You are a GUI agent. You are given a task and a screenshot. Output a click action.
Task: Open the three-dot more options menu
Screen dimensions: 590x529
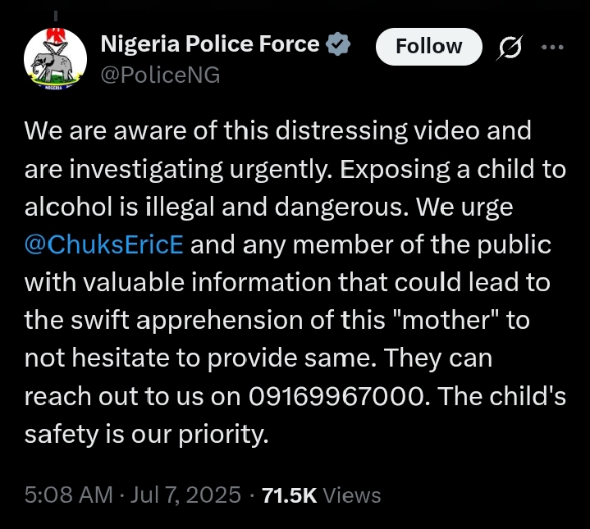point(554,48)
